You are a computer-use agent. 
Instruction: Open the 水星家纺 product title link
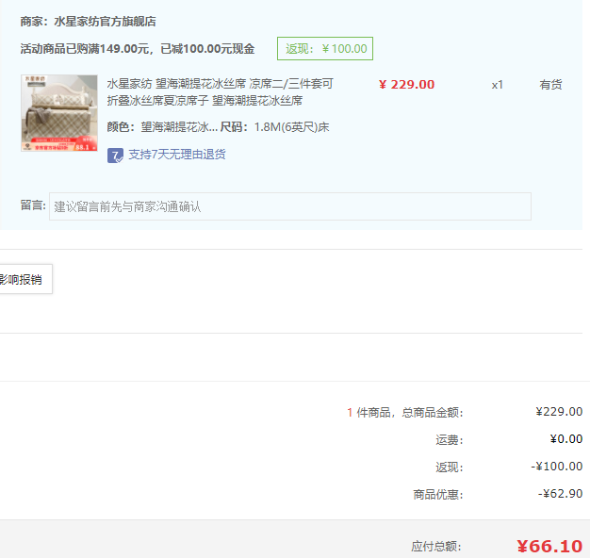pyautogui.click(x=219, y=92)
